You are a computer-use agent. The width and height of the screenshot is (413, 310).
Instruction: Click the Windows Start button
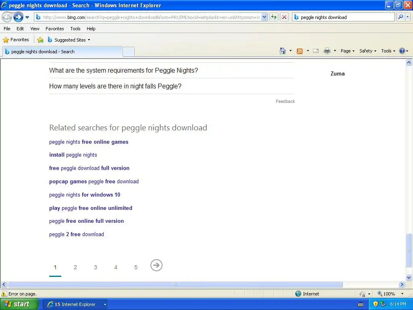click(x=19, y=304)
